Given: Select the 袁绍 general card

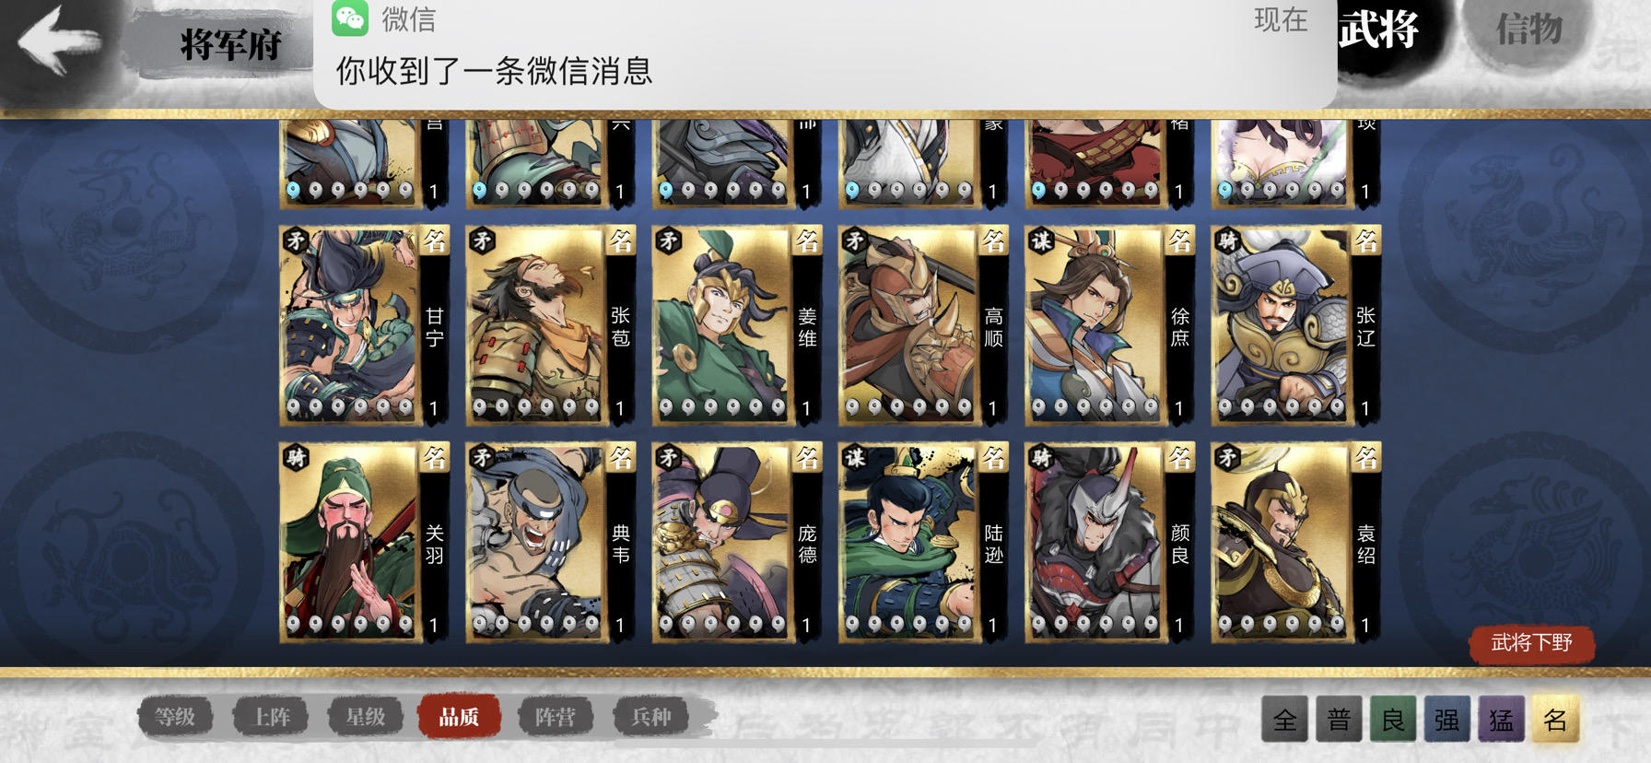Looking at the screenshot, I should [x=1296, y=542].
